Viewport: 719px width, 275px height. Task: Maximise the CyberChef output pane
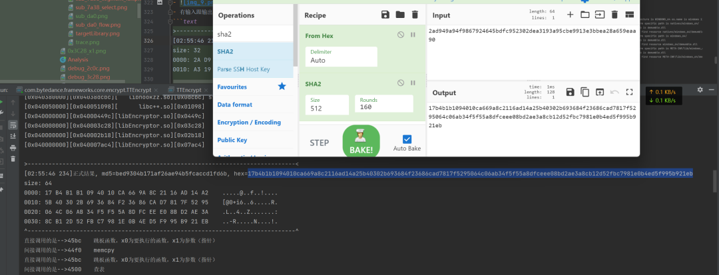(x=629, y=92)
